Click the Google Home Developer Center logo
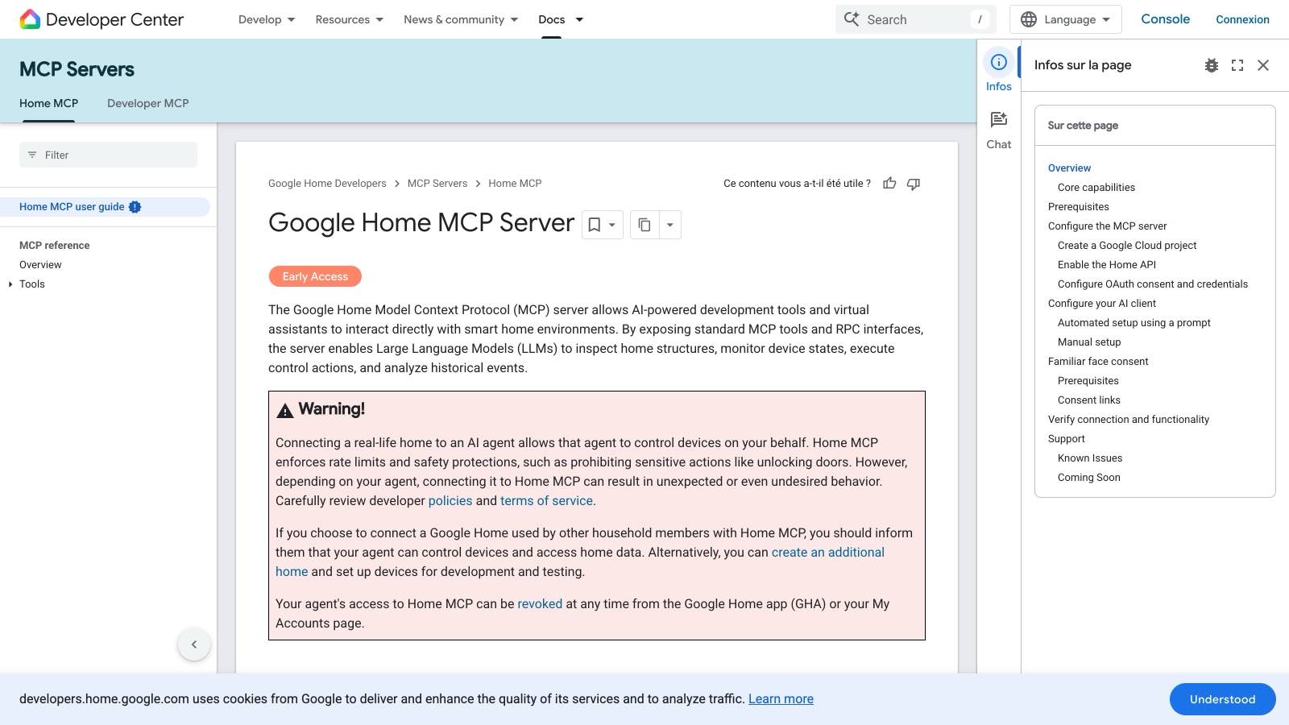1289x725 pixels. click(102, 19)
